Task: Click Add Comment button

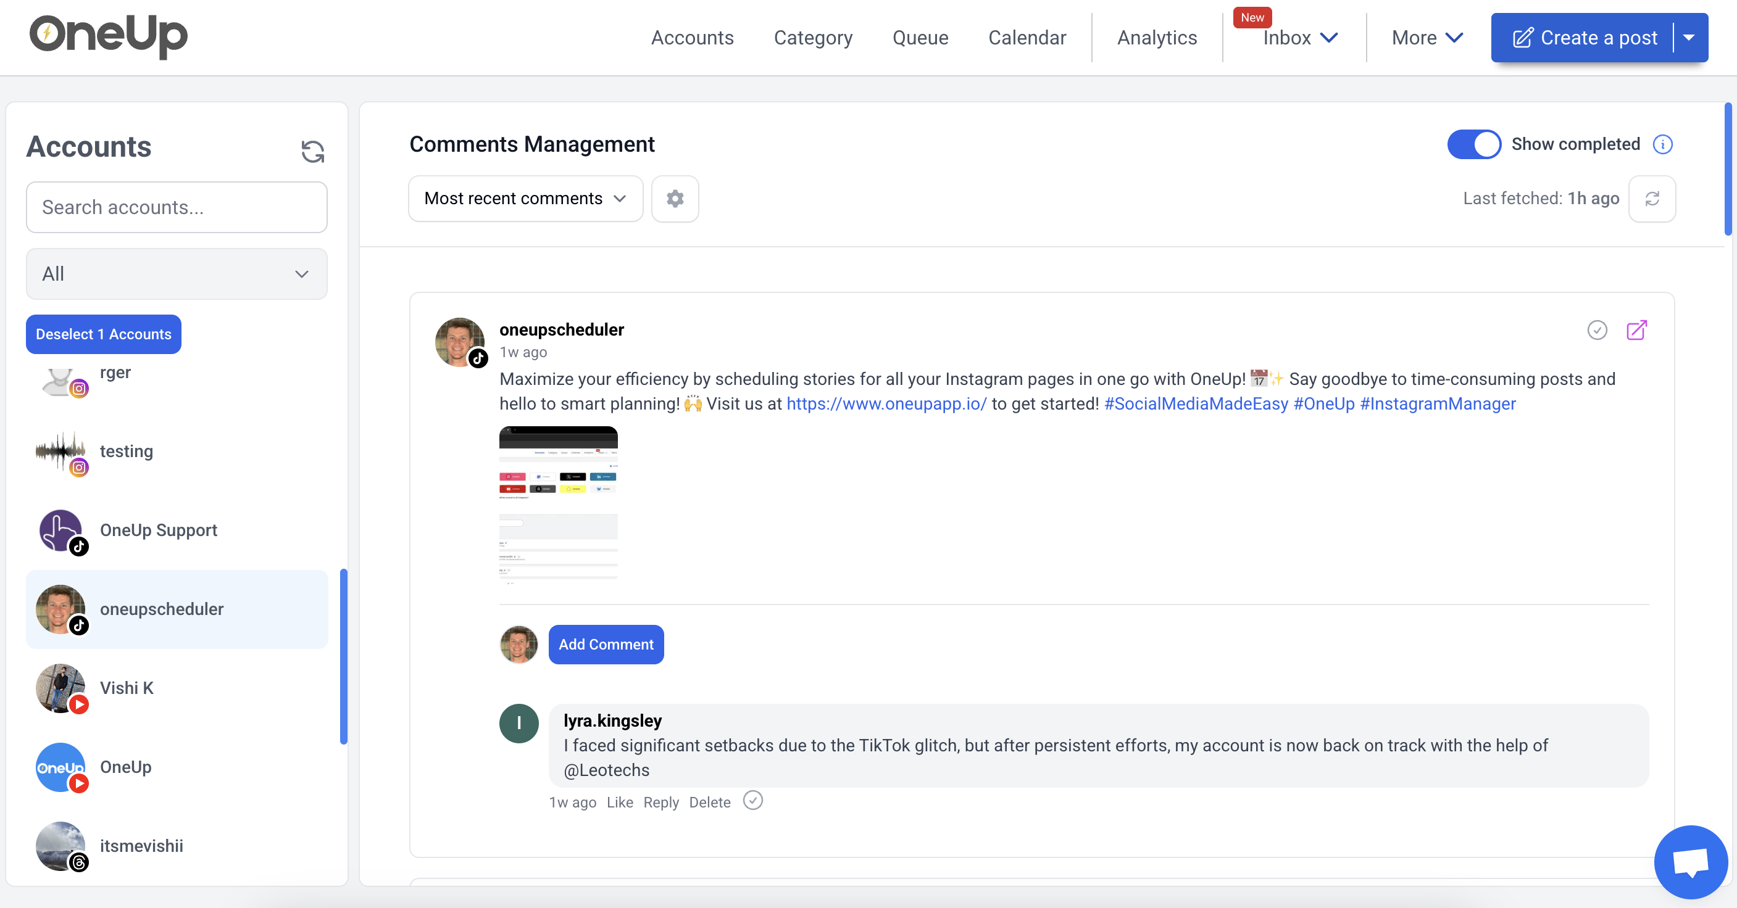Action: 606,644
